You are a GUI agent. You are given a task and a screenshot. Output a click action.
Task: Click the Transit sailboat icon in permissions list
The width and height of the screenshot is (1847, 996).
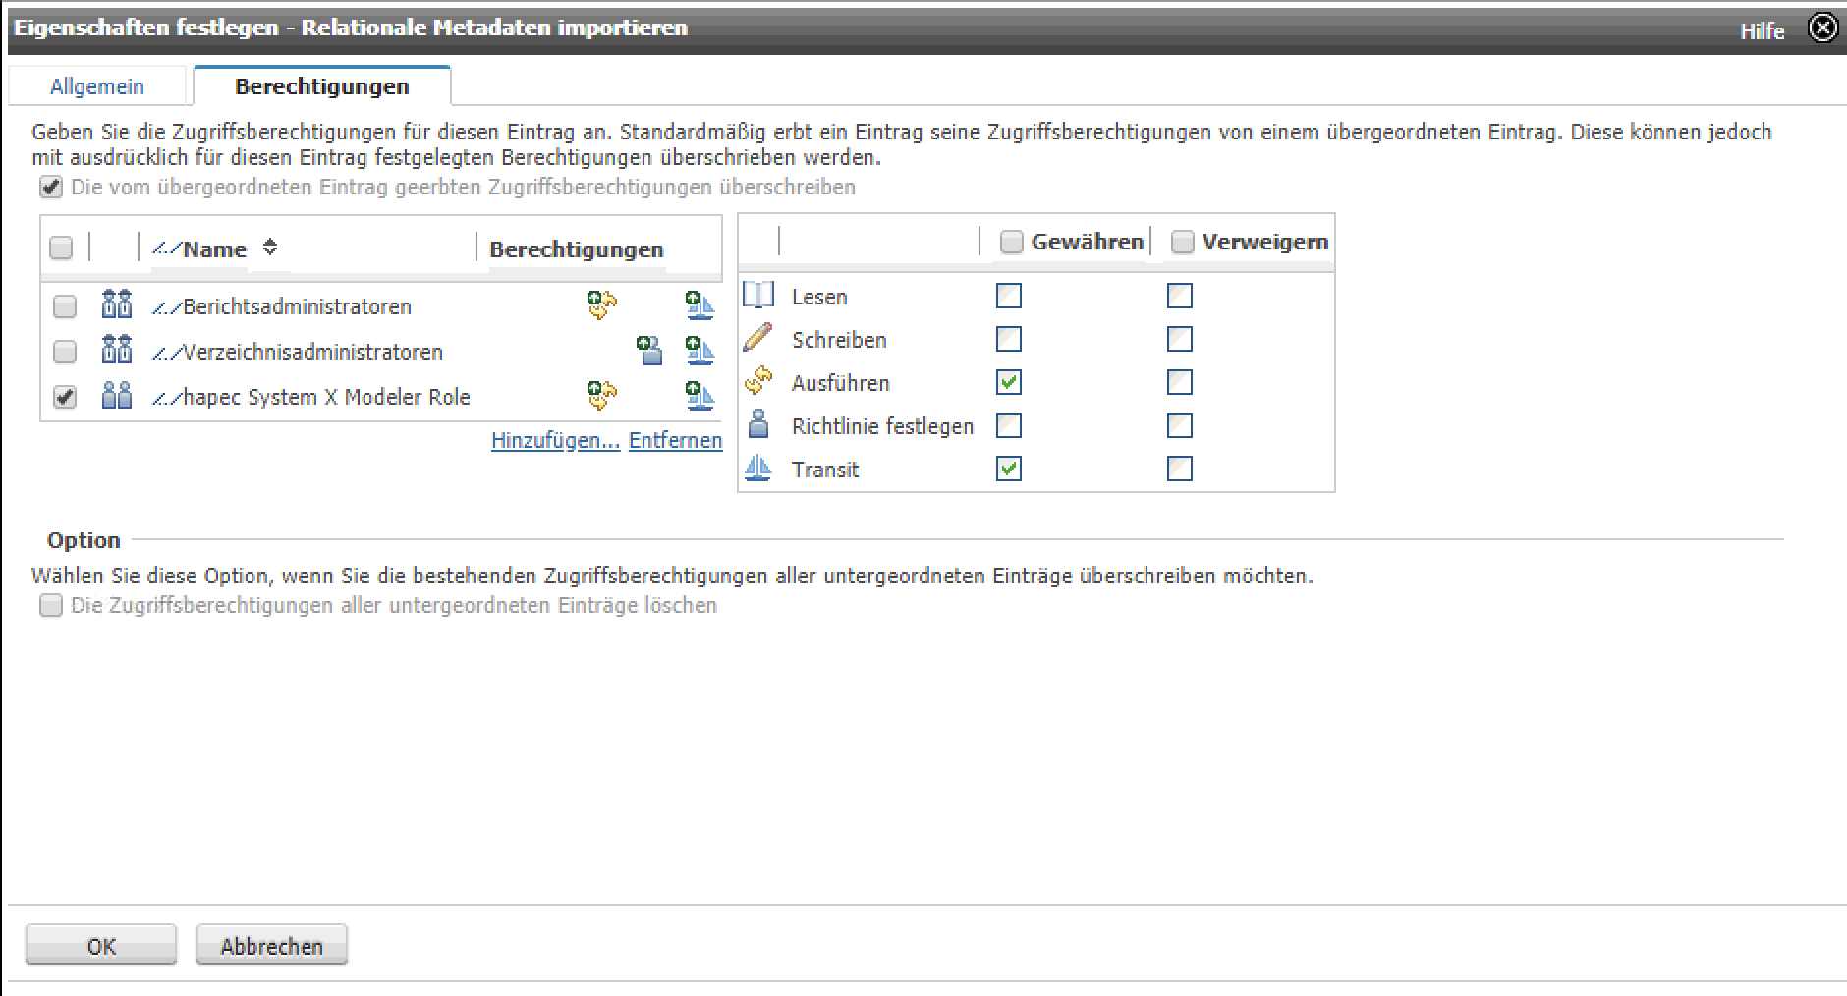click(x=758, y=469)
